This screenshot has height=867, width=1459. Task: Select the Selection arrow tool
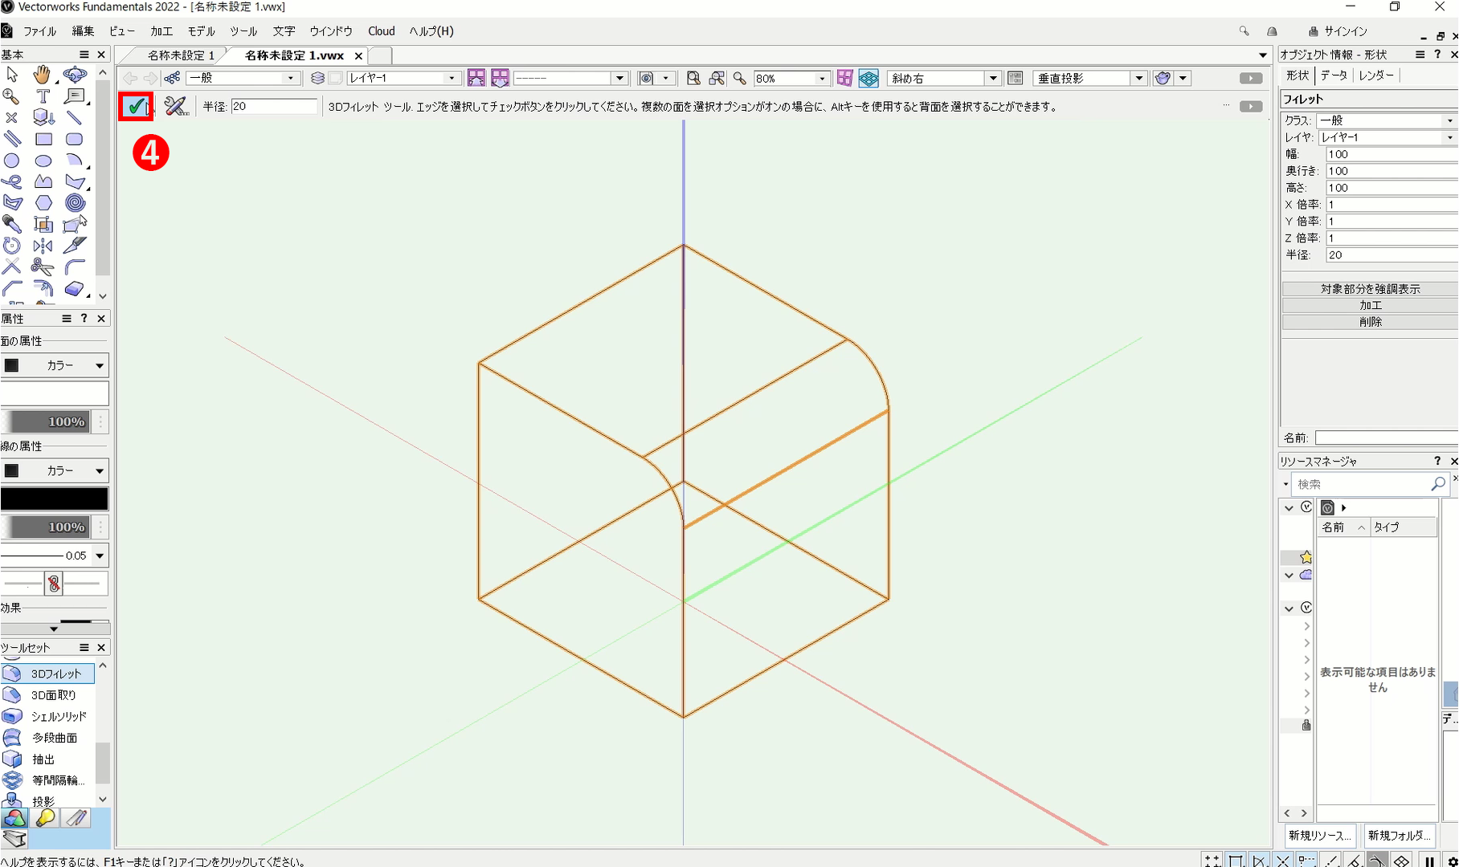(12, 75)
